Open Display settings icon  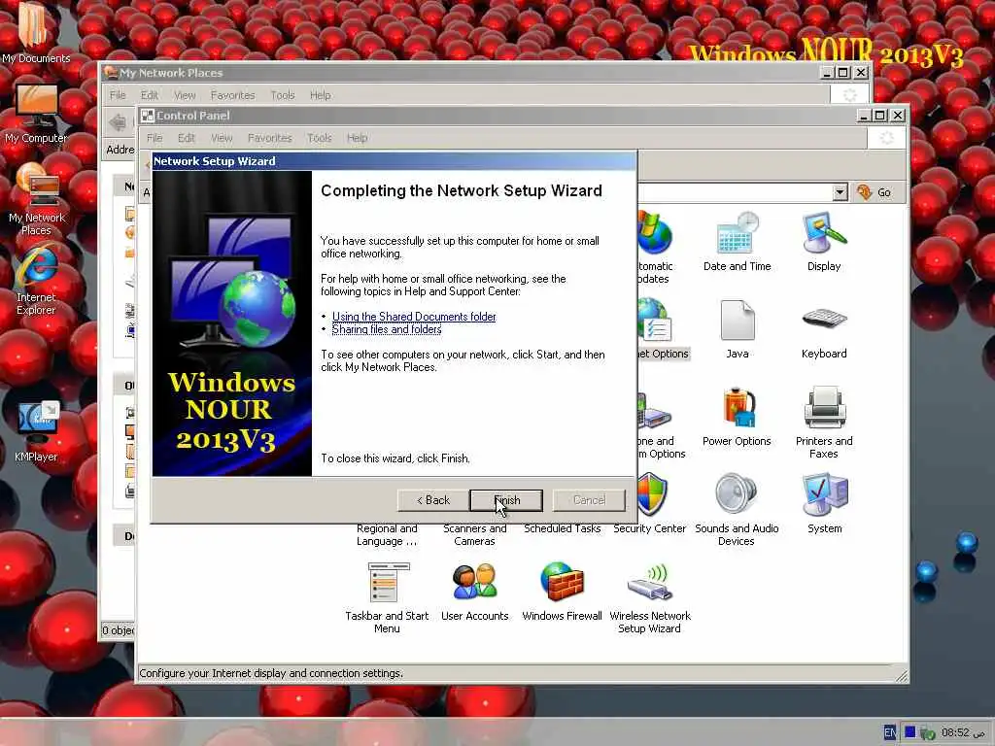(824, 242)
